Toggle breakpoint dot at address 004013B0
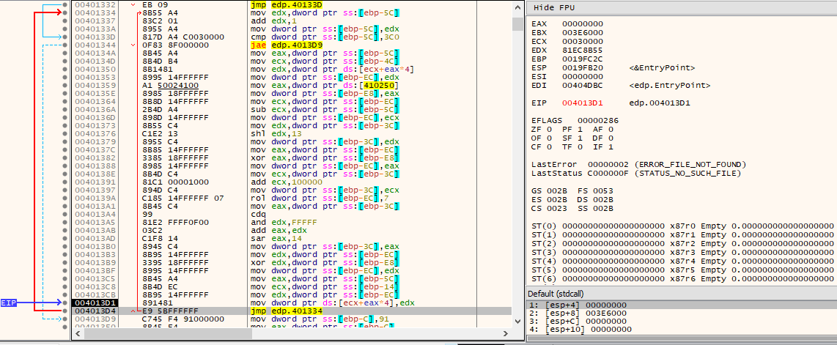The image size is (837, 345). 64,246
